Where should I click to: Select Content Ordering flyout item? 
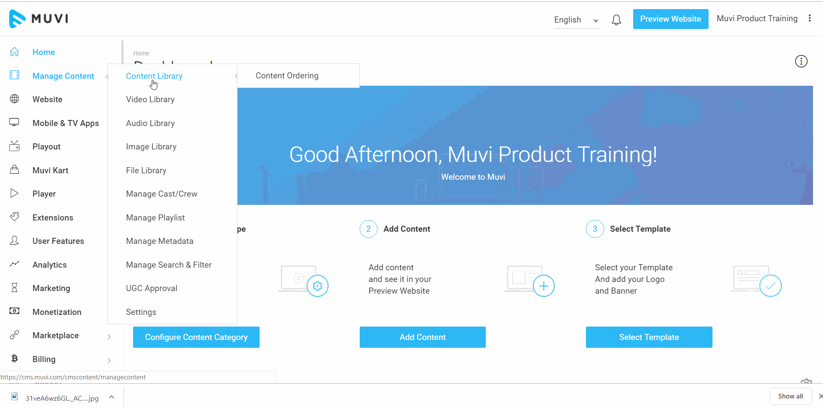(287, 75)
